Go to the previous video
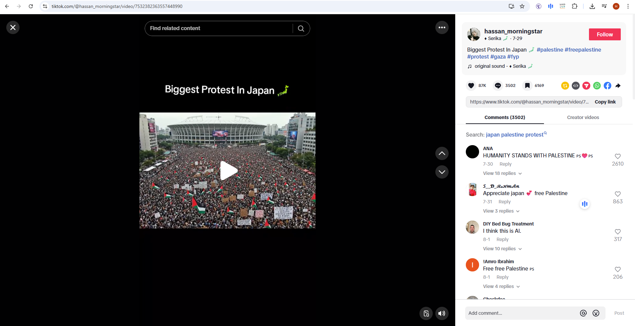Image resolution: width=635 pixels, height=326 pixels. point(442,153)
